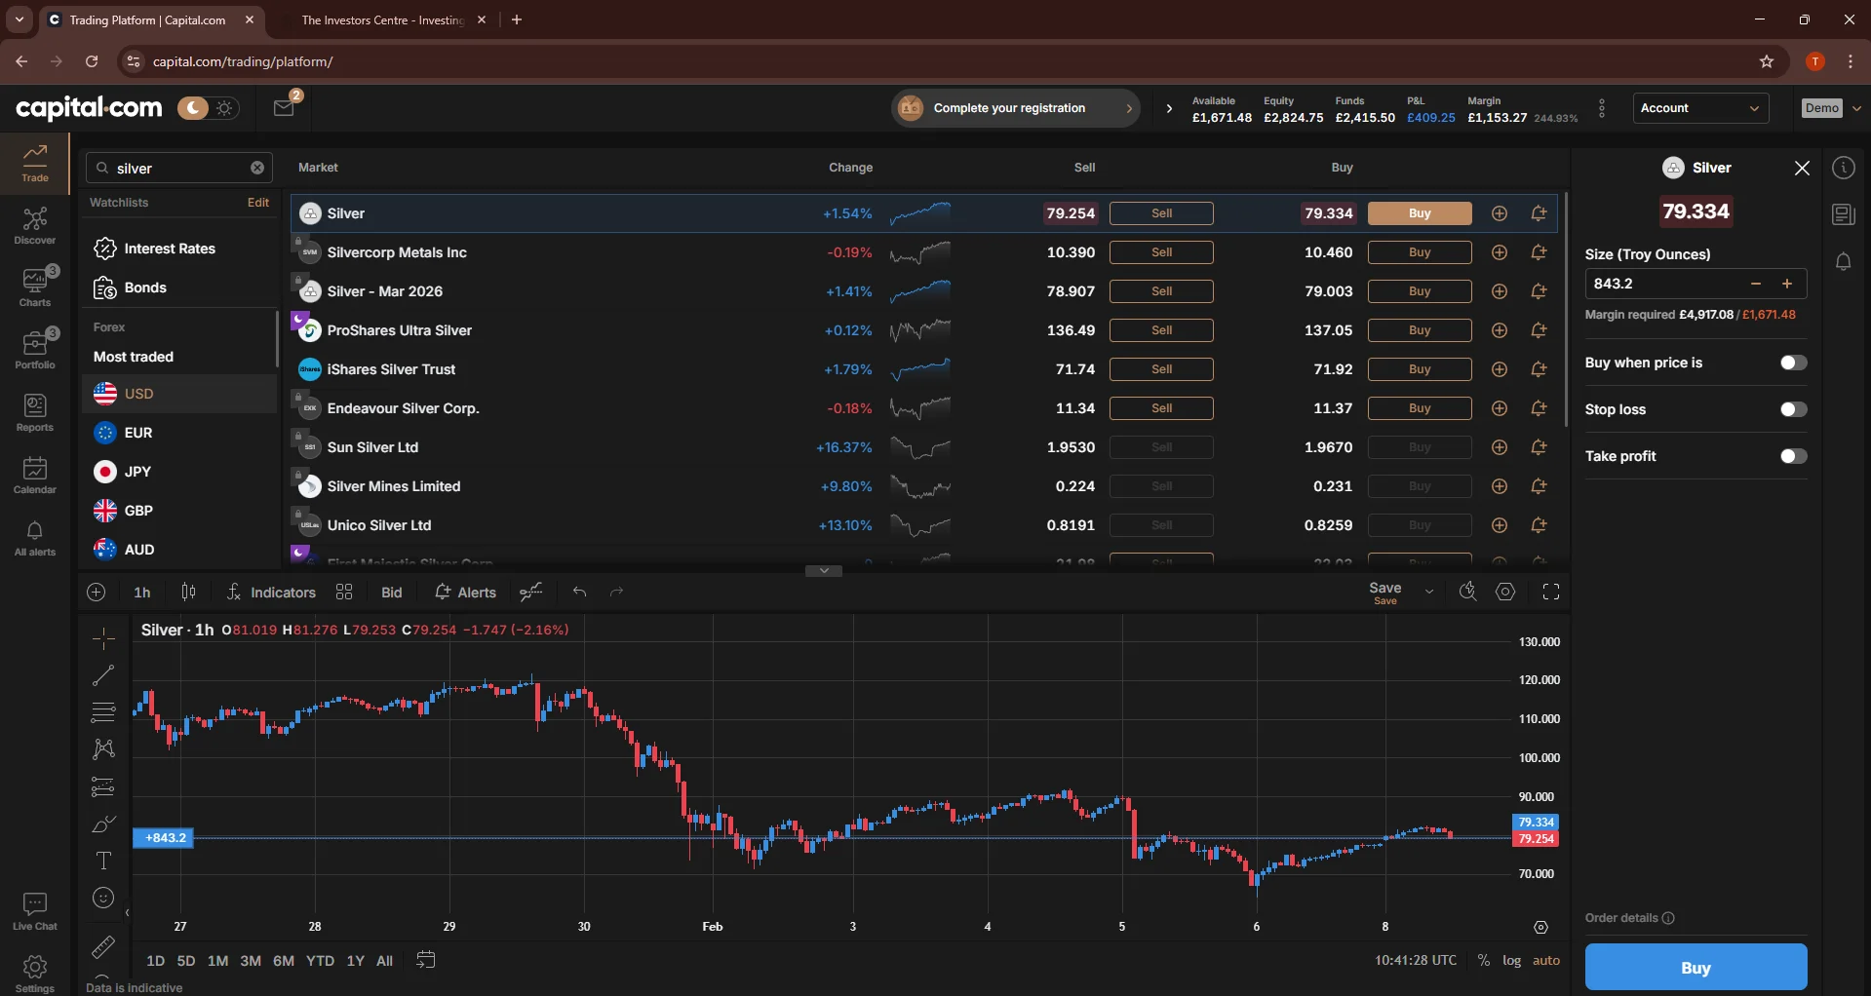Screen dimensions: 1871x996
Task: Open notifications with the bell icon
Action: [1844, 261]
